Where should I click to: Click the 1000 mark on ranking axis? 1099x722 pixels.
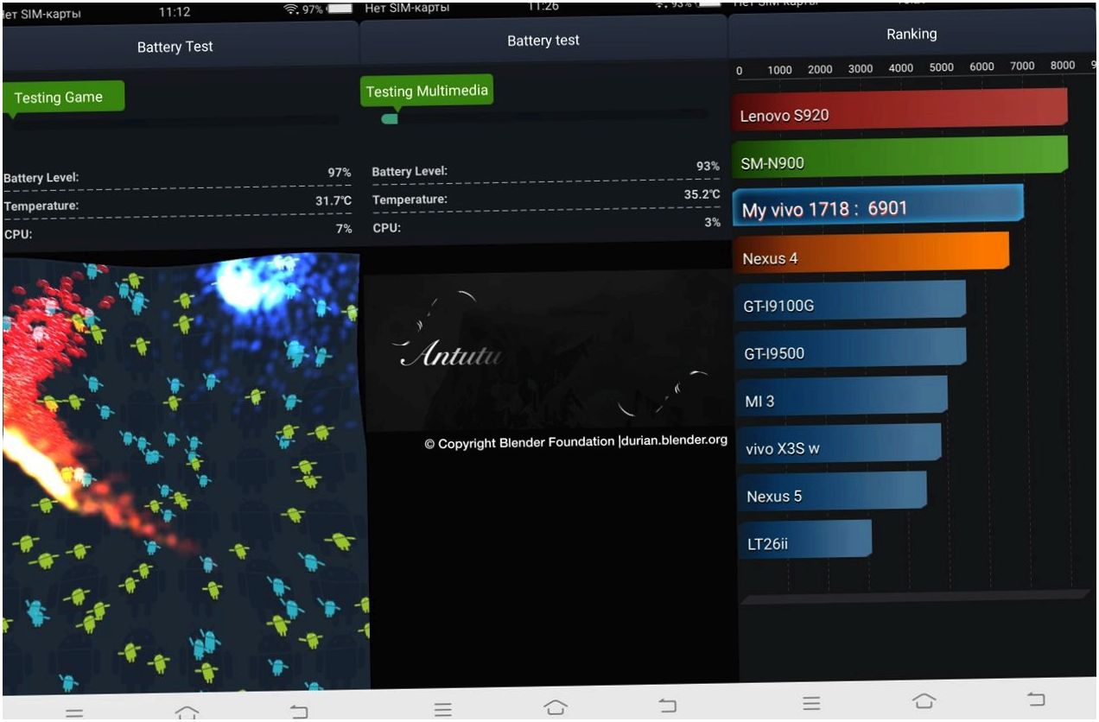pyautogui.click(x=780, y=70)
